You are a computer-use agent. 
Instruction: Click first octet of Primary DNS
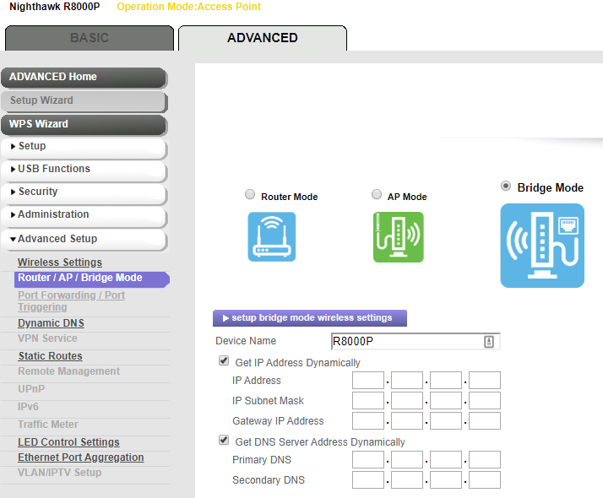point(368,460)
